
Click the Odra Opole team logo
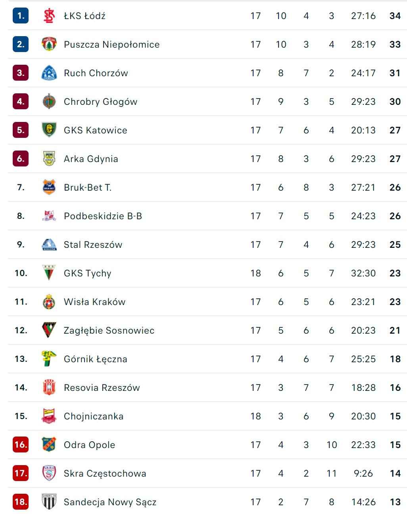[x=49, y=444]
